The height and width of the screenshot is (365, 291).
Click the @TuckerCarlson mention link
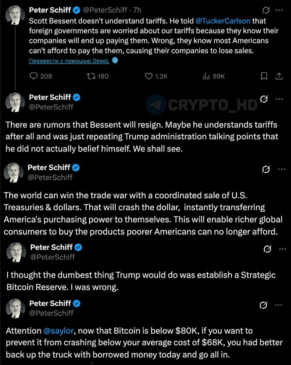tap(223, 21)
